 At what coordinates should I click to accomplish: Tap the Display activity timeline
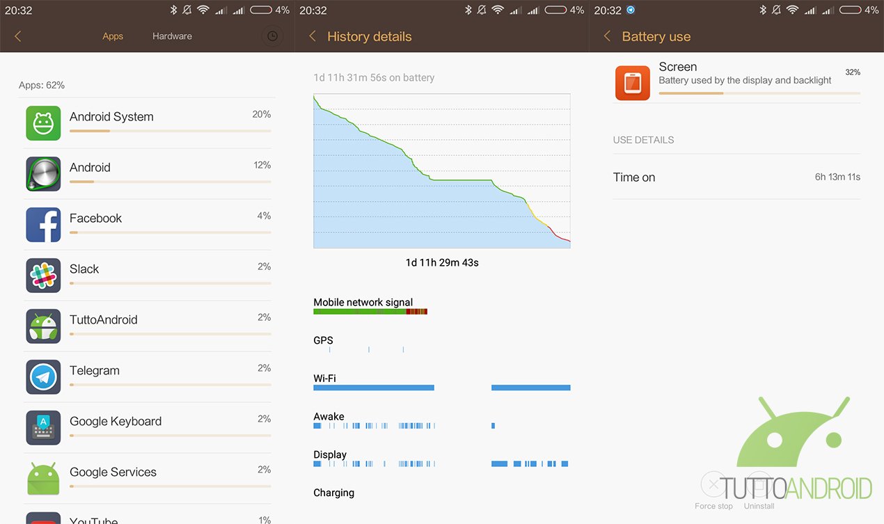442,463
